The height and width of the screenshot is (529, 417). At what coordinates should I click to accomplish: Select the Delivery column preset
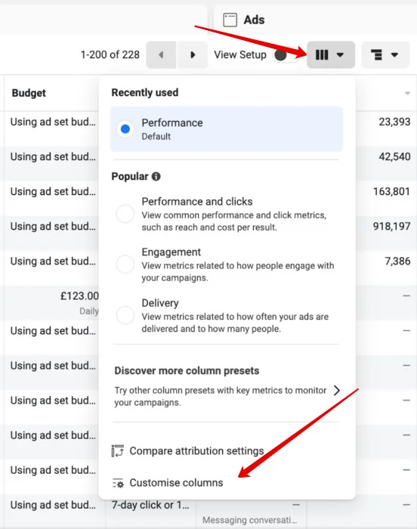(227, 315)
